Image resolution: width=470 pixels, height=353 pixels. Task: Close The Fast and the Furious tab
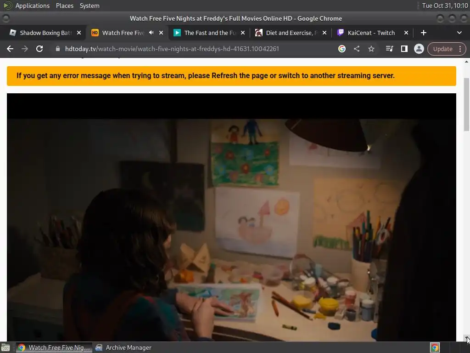[x=243, y=33]
